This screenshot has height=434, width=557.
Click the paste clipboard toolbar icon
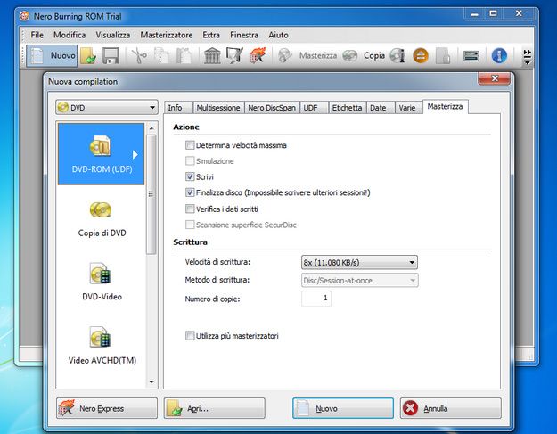tap(184, 56)
